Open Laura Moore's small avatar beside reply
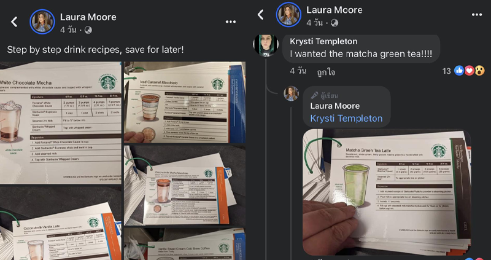This screenshot has height=260, width=491. pyautogui.click(x=291, y=93)
